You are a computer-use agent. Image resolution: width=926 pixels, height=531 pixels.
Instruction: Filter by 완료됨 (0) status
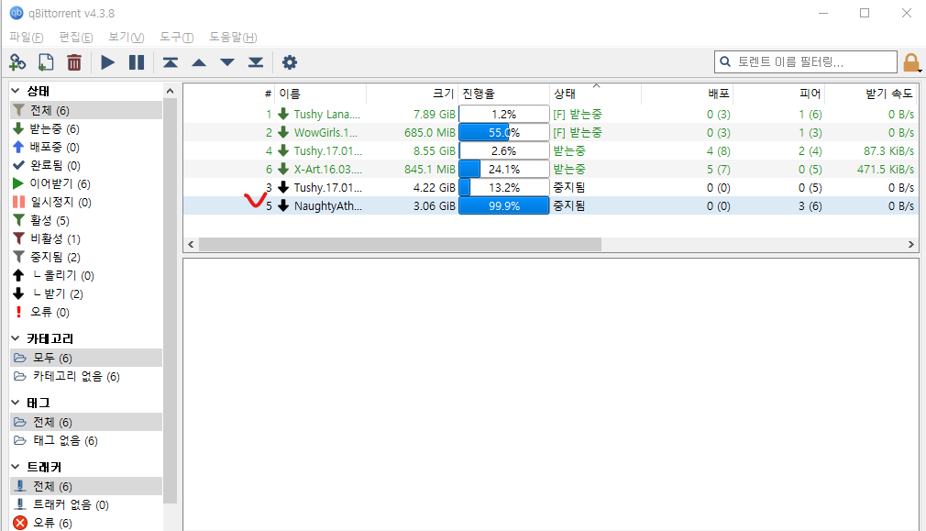click(x=86, y=165)
